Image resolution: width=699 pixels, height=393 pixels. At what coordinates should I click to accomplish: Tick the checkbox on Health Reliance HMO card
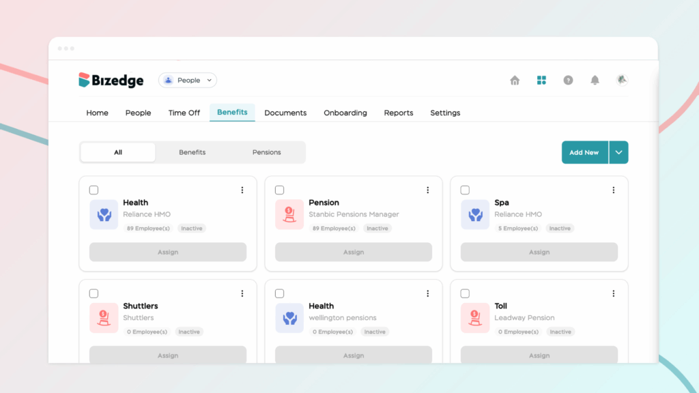click(94, 190)
